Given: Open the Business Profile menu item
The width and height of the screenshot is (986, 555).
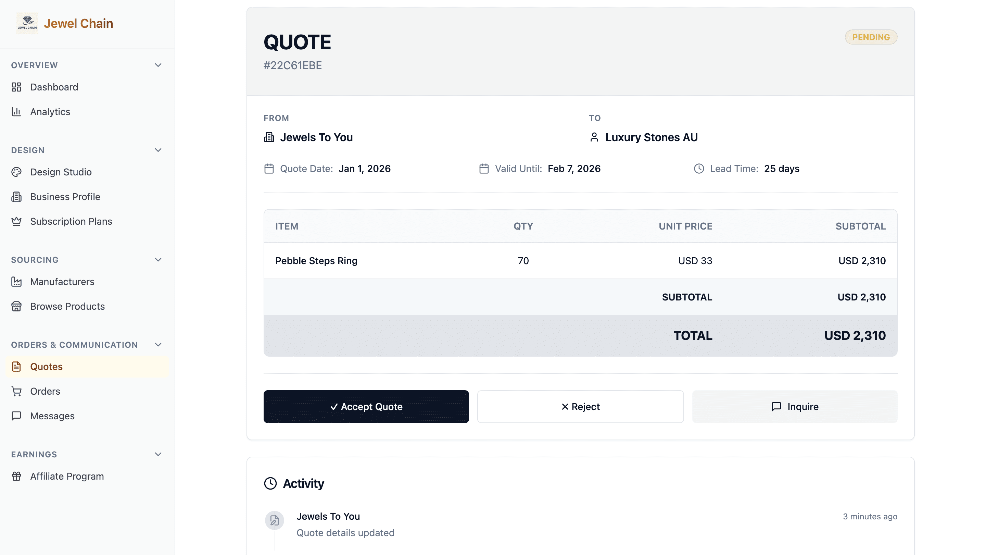Looking at the screenshot, I should 87,197.
